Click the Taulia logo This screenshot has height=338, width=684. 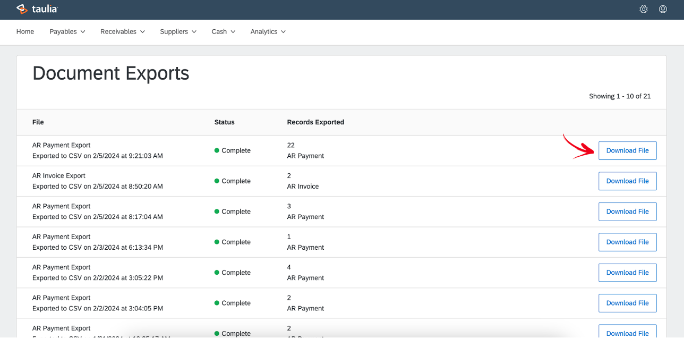(x=37, y=9)
